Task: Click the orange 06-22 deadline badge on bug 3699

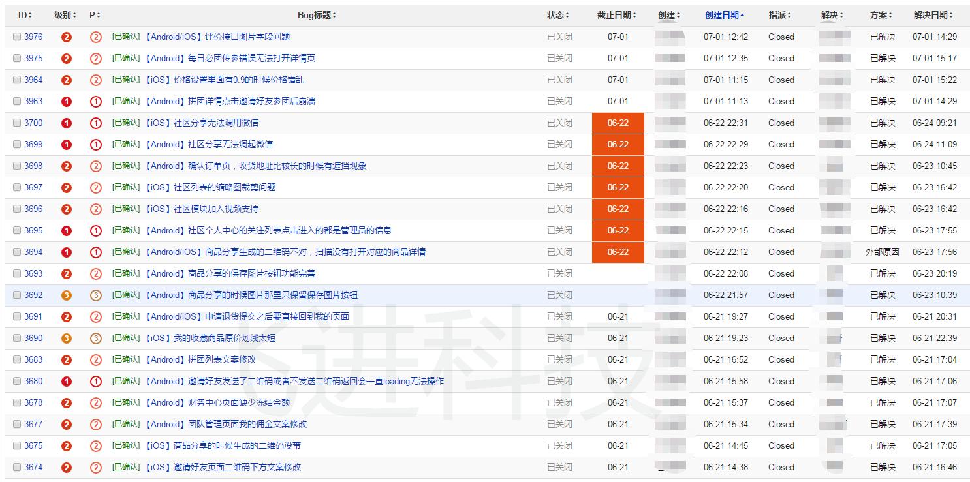Action: (618, 144)
